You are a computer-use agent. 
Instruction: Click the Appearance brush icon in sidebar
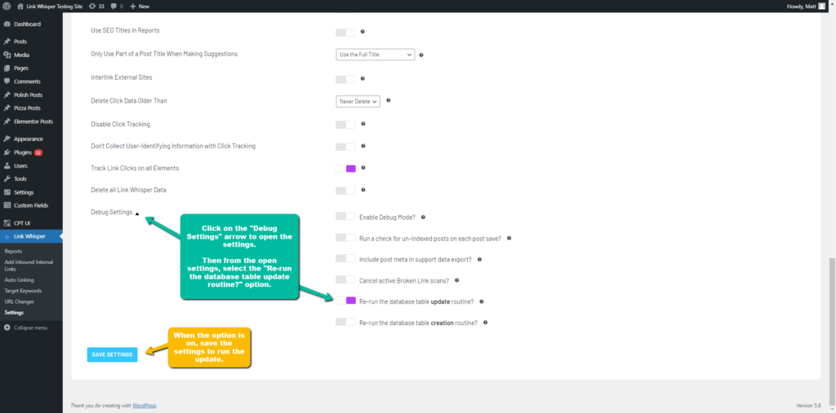7,139
